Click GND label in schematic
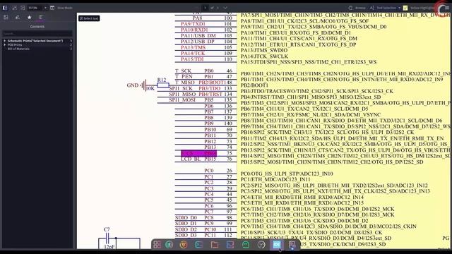The height and width of the screenshot is (254, 452). coord(133,85)
